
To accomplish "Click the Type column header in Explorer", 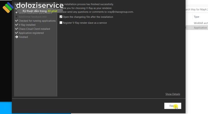I will click(x=197, y=17).
